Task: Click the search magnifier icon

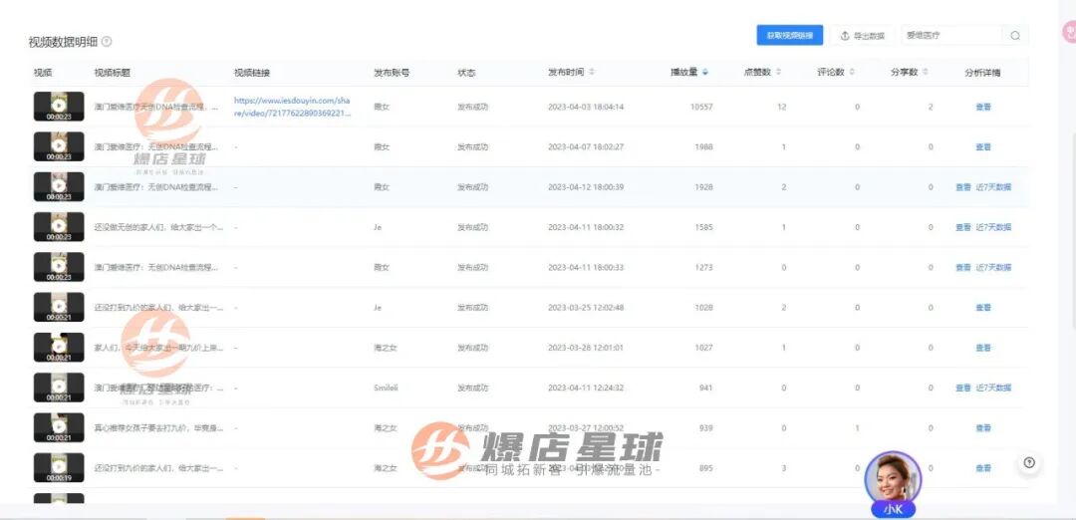Action: point(1015,36)
